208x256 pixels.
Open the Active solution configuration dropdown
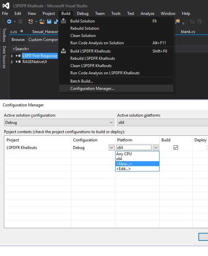tap(111, 122)
